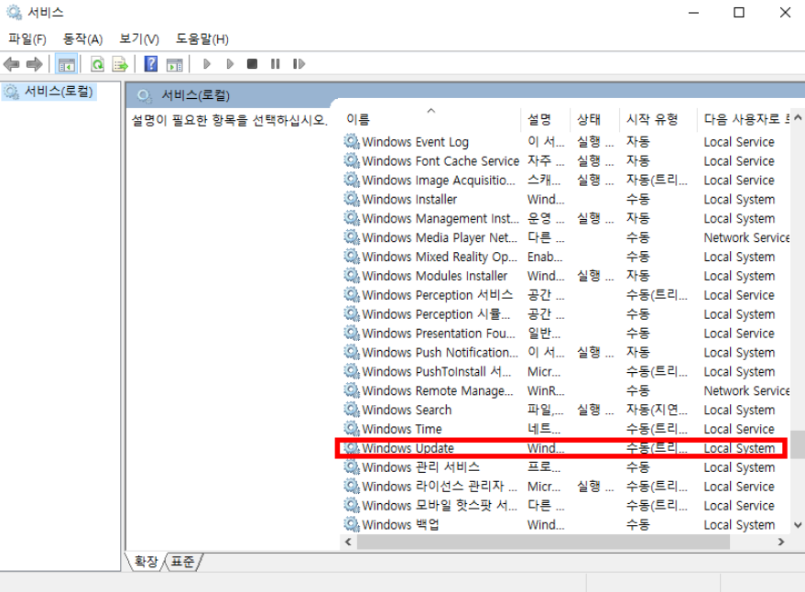This screenshot has height=592, width=805.
Task: Select the Windows Search service name
Action: 407,410
